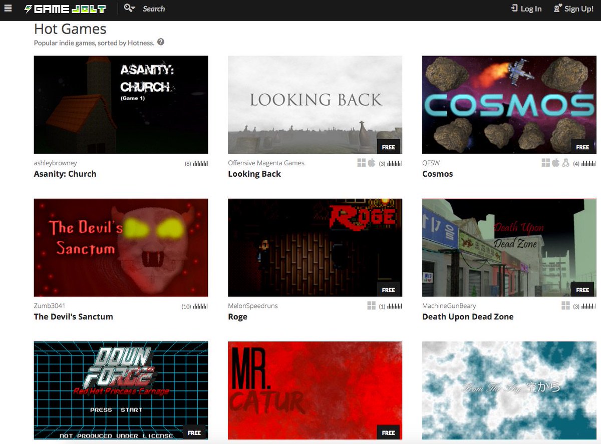
Task: Open the From The Sky thumbnail
Action: click(509, 390)
